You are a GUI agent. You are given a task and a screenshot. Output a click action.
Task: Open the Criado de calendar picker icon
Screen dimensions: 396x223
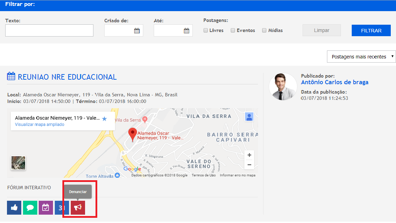137,31
